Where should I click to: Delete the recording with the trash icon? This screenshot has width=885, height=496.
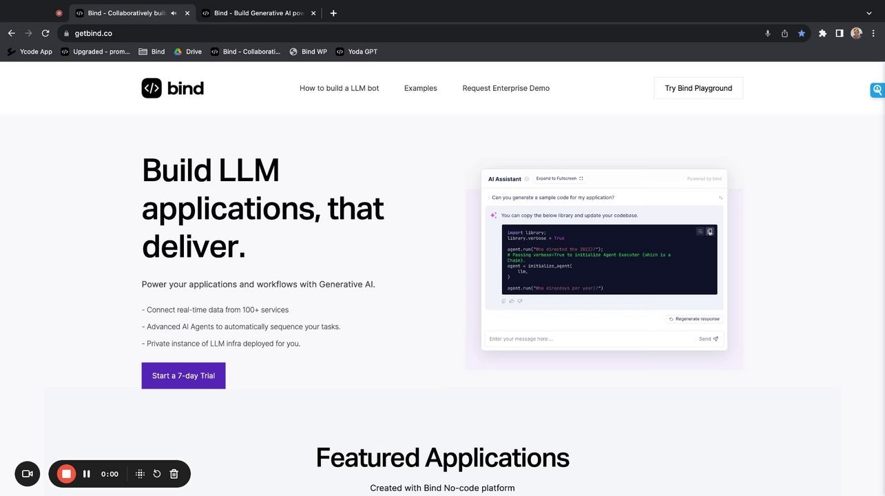174,474
